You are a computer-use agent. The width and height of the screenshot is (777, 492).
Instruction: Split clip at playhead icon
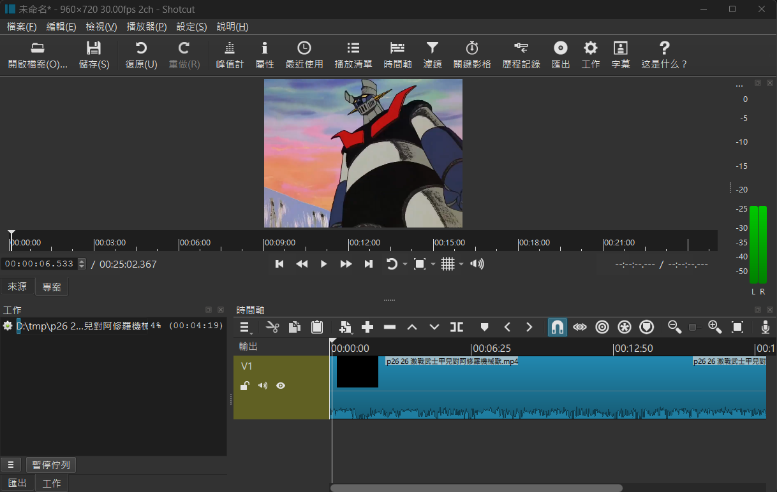(457, 327)
